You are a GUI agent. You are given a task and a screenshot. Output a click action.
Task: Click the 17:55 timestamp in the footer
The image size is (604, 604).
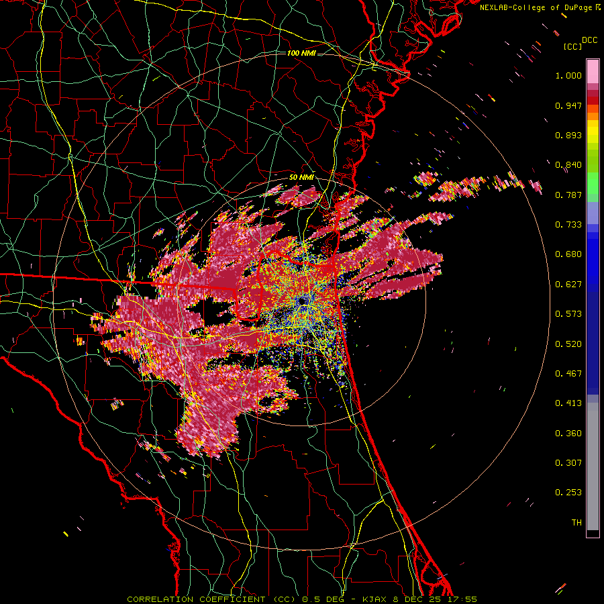point(462,599)
